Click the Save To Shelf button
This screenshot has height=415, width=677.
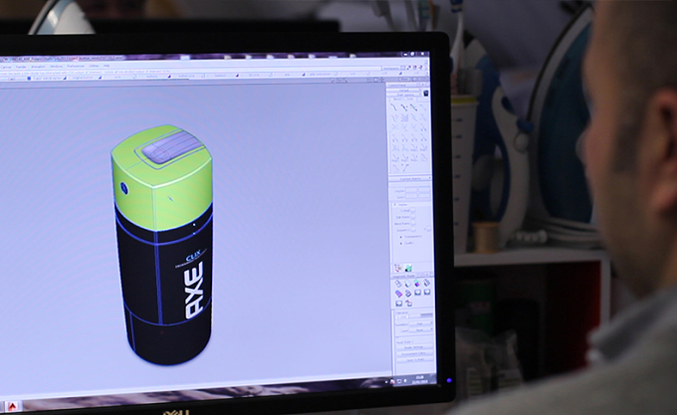pyautogui.click(x=413, y=360)
